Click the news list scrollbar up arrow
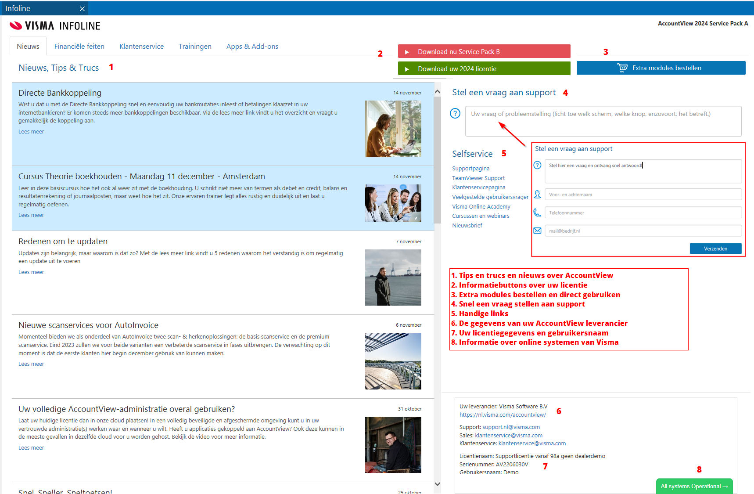Image resolution: width=754 pixels, height=494 pixels. (437, 92)
